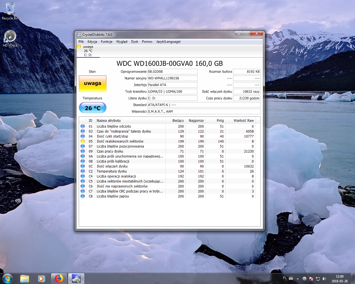Viewport: 355px width, 284px height.
Task: Launch Windows Media Player from taskbar
Action: point(42,278)
